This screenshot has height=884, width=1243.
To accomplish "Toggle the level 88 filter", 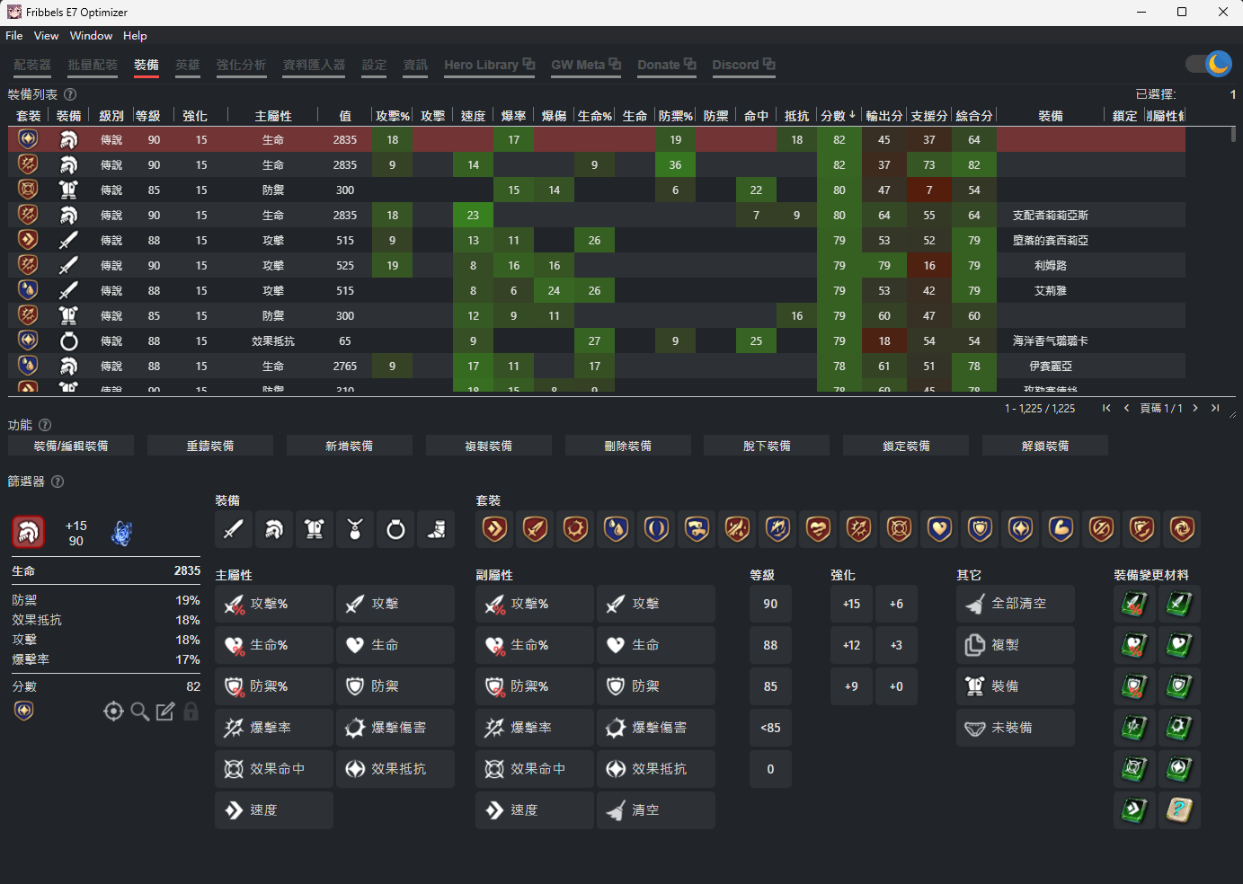I will tap(770, 645).
